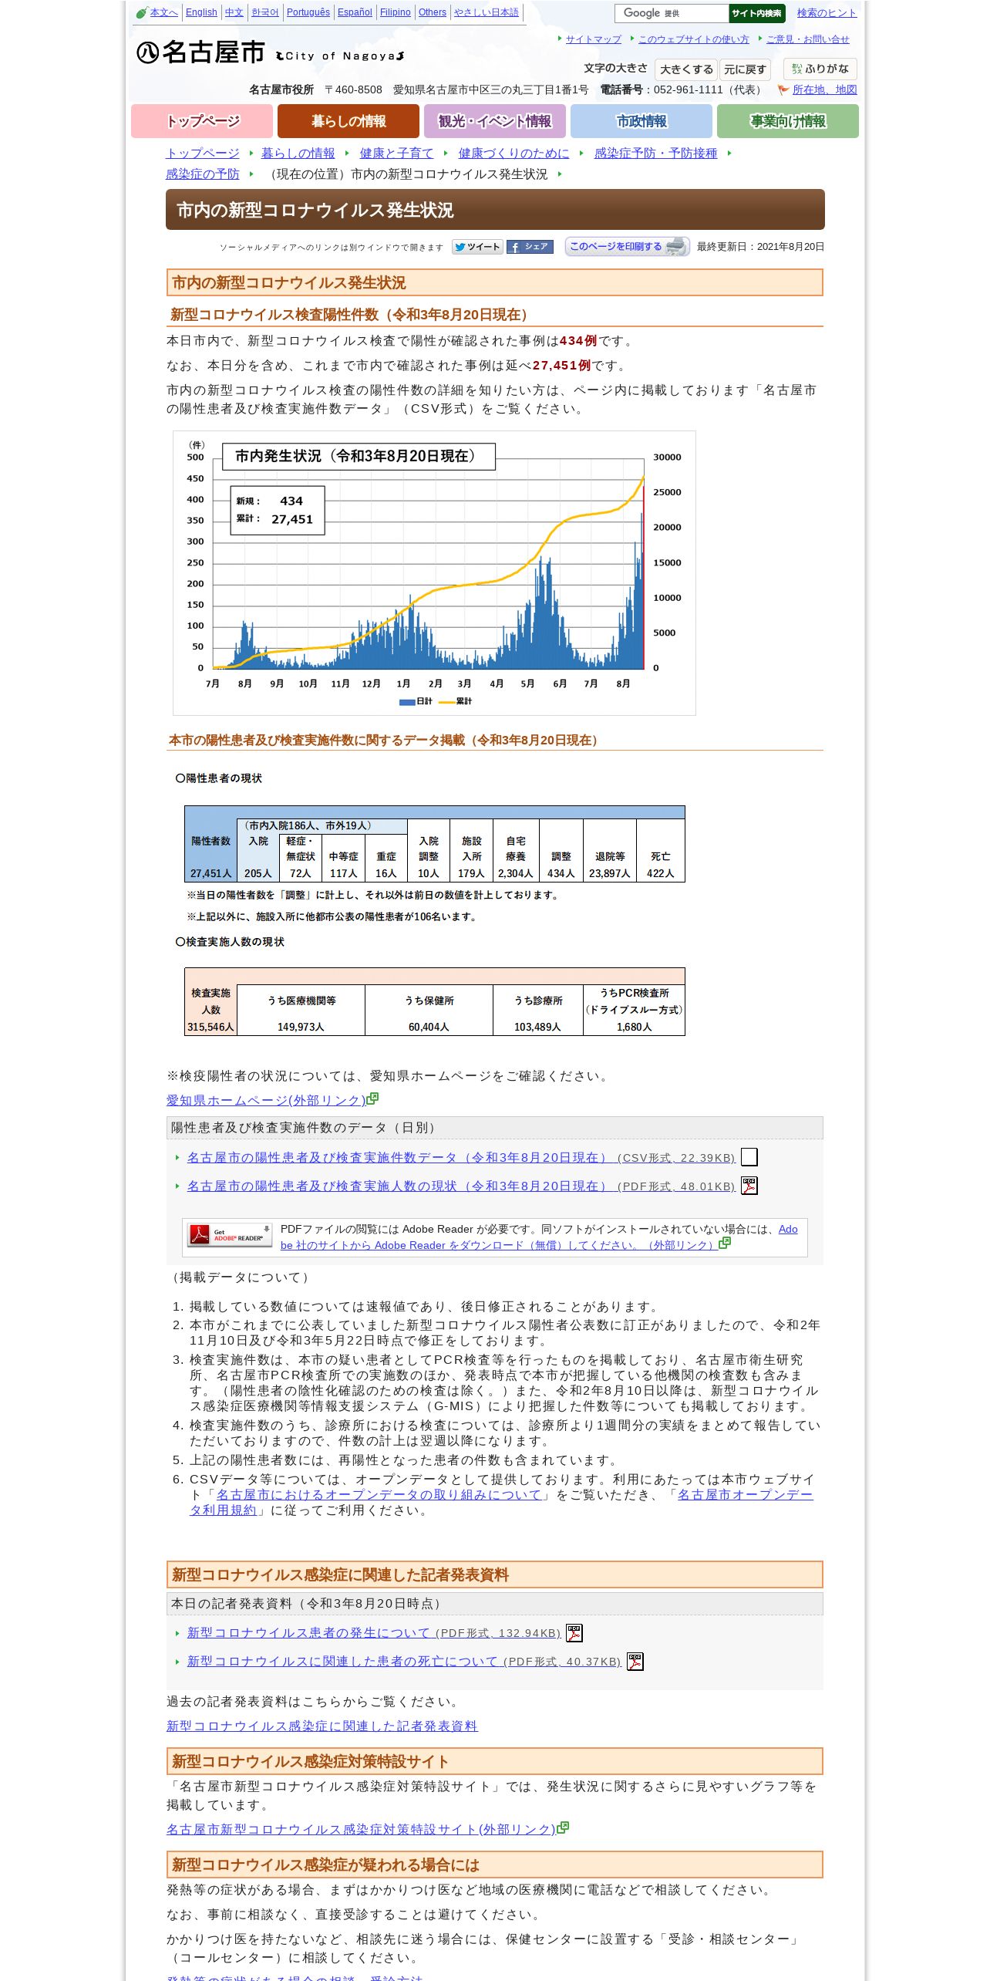Click the external link icon after 愛知県ホームページ
Image resolution: width=990 pixels, height=1981 pixels.
tap(372, 1098)
